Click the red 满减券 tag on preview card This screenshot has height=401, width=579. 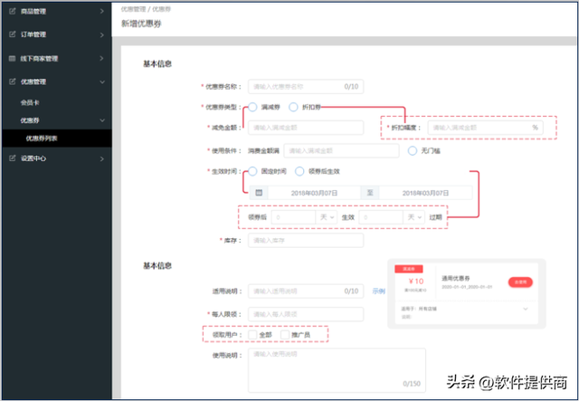point(409,269)
